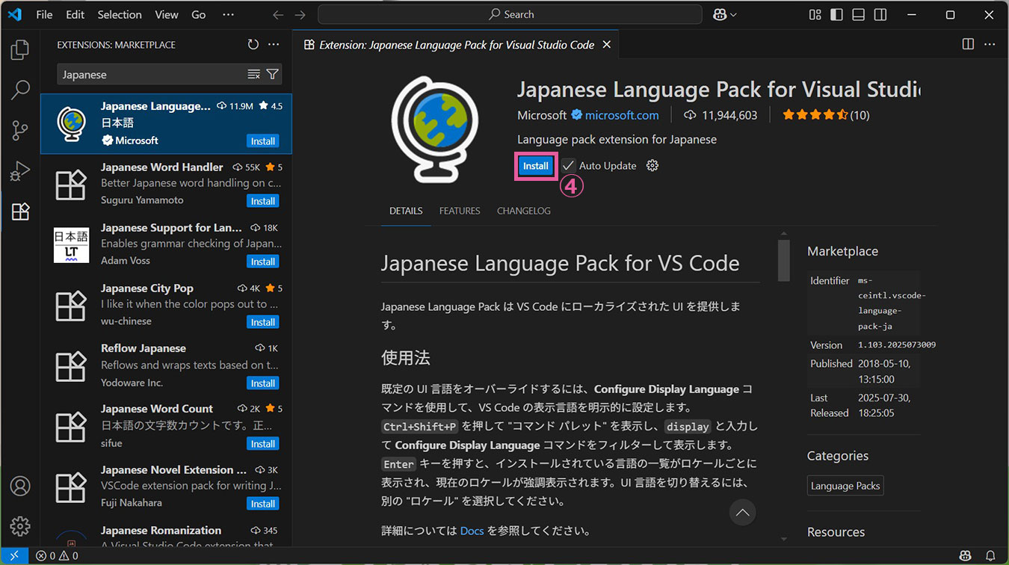Image resolution: width=1009 pixels, height=565 pixels.
Task: Open editor more actions menu
Action: (990, 44)
